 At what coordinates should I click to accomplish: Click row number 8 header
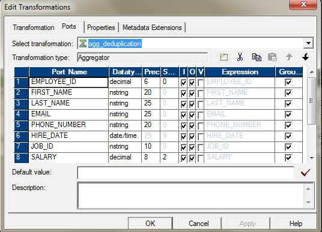[21, 158]
